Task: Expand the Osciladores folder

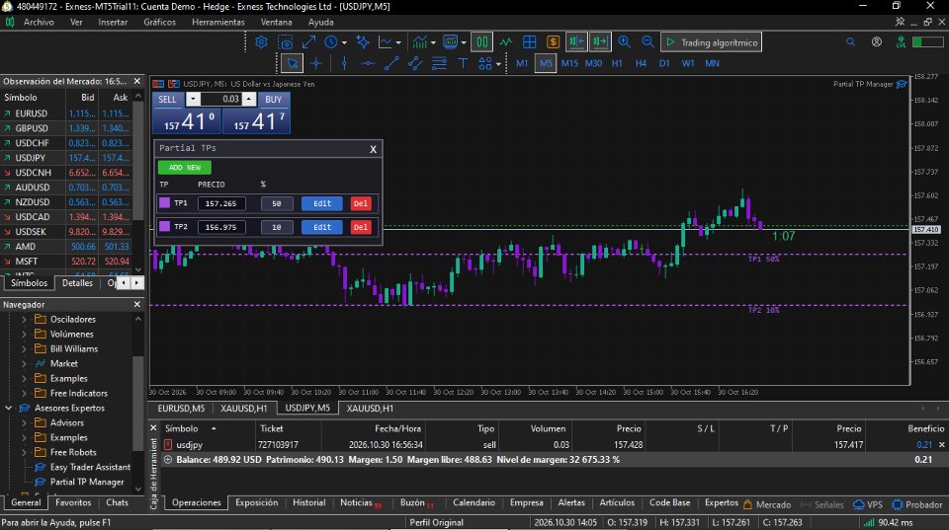Action: pos(24,319)
